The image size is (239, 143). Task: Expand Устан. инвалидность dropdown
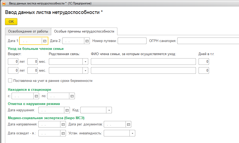tap(132, 133)
